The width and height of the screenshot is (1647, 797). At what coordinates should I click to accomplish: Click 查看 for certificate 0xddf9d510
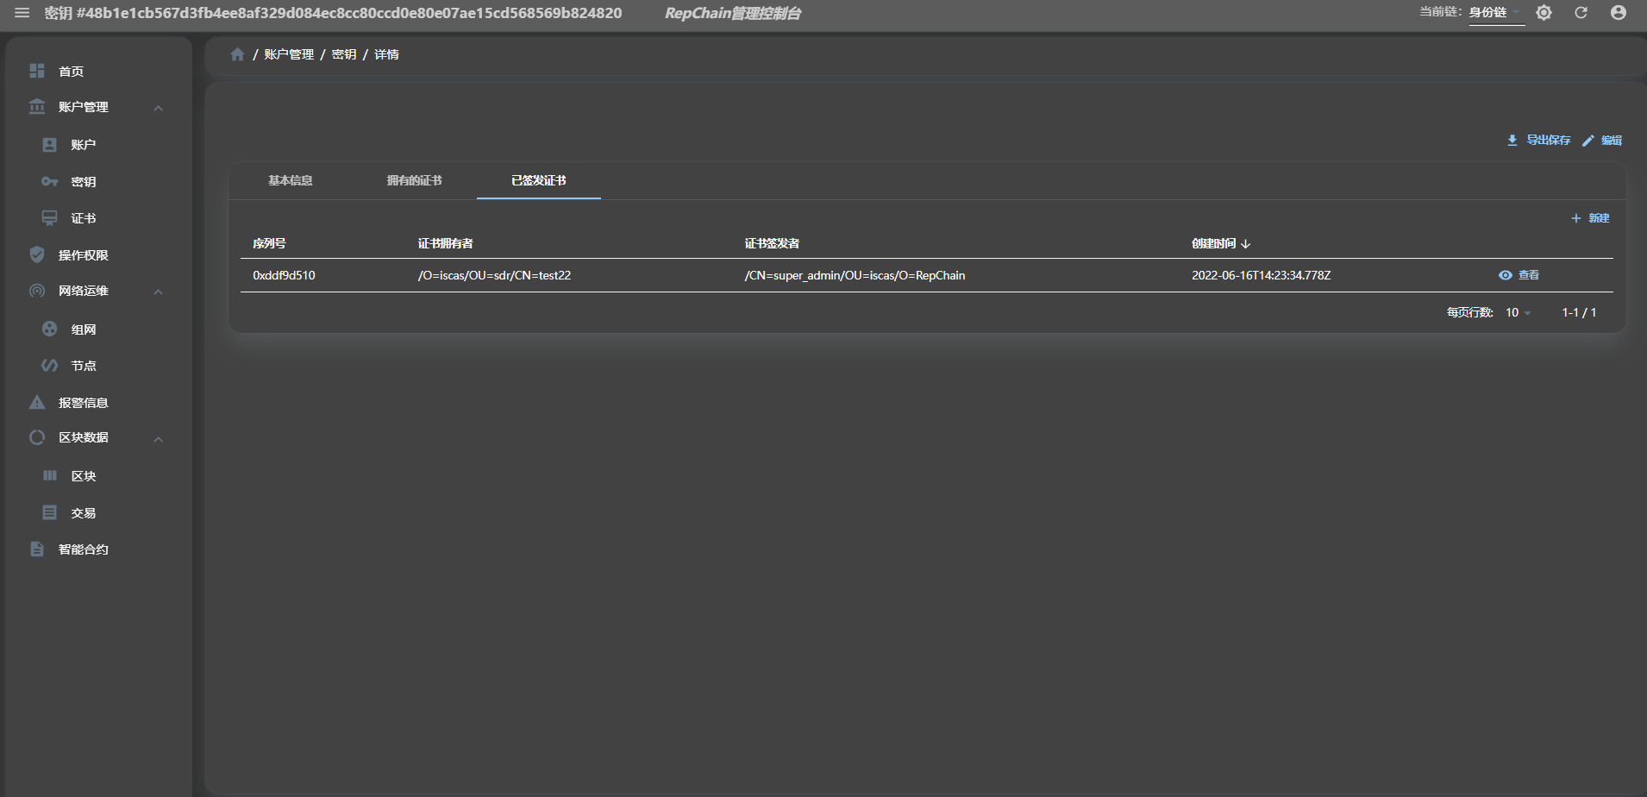click(1519, 275)
